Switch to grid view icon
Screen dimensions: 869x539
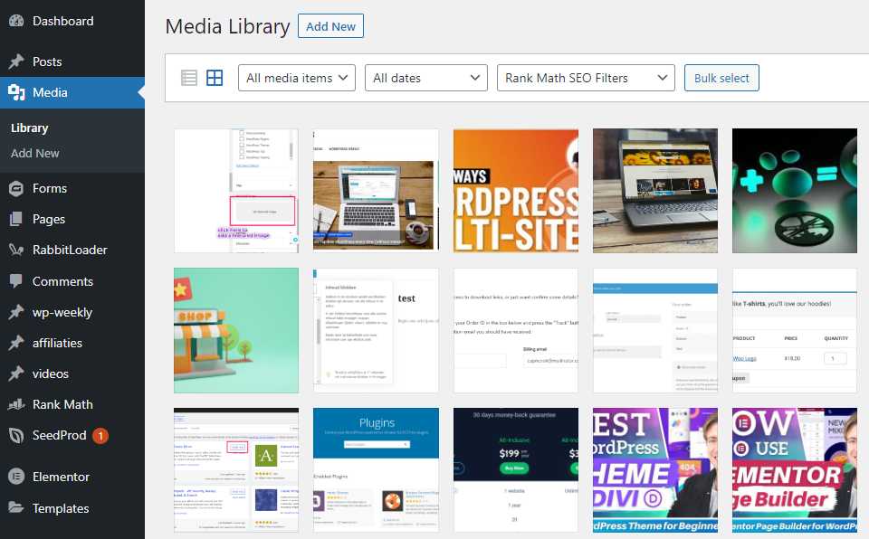[x=215, y=78]
